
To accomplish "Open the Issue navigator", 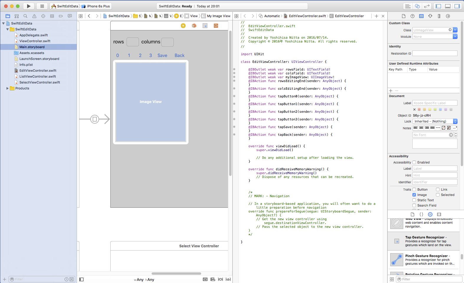I will 34,16.
